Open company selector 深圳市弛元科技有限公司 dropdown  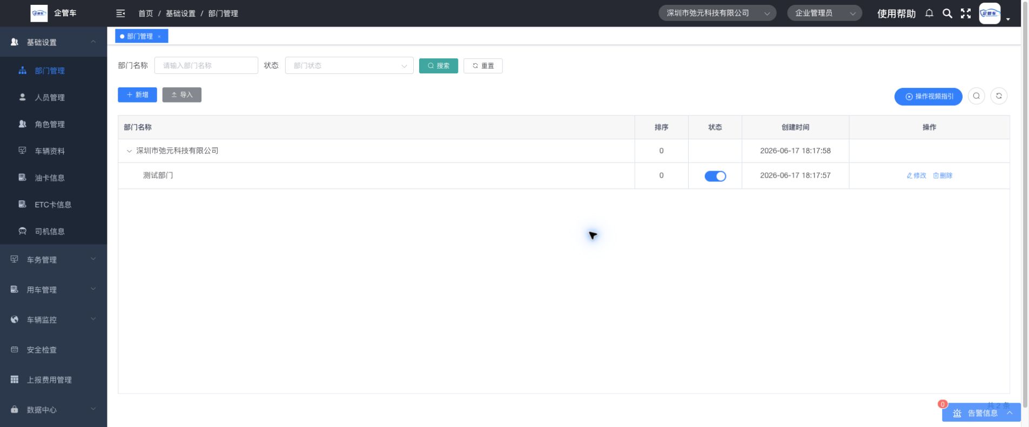pos(717,13)
